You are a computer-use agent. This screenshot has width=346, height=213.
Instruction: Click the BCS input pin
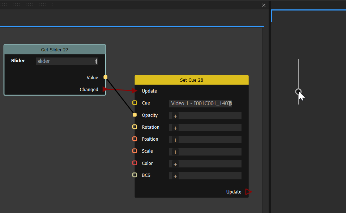coord(135,175)
